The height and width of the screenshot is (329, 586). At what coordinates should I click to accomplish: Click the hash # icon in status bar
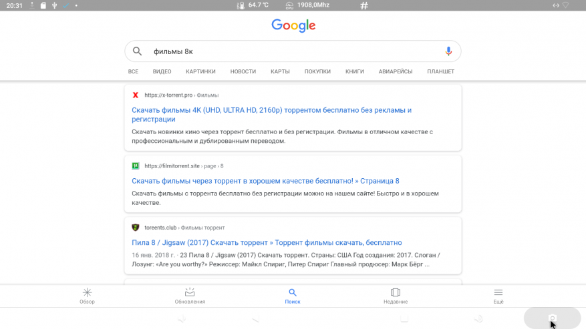[x=364, y=5]
